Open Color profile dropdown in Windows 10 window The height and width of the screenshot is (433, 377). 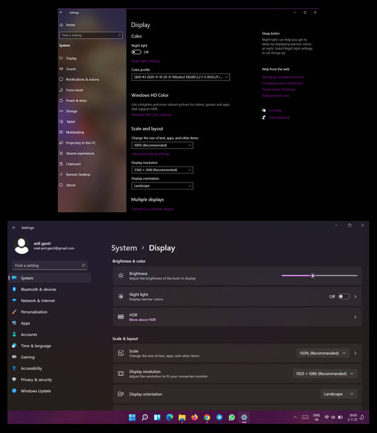pos(181,77)
